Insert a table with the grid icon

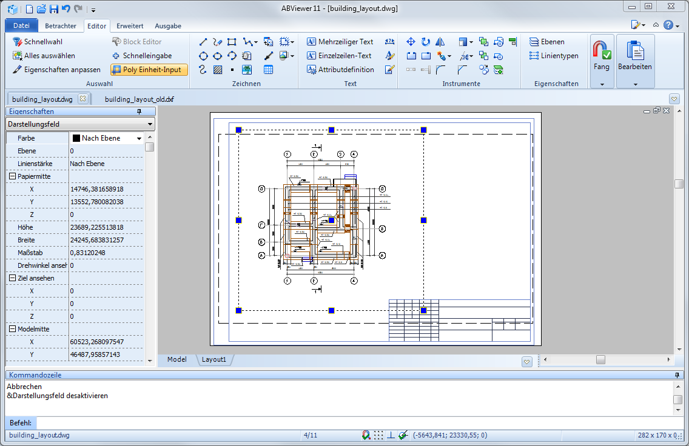click(x=268, y=70)
